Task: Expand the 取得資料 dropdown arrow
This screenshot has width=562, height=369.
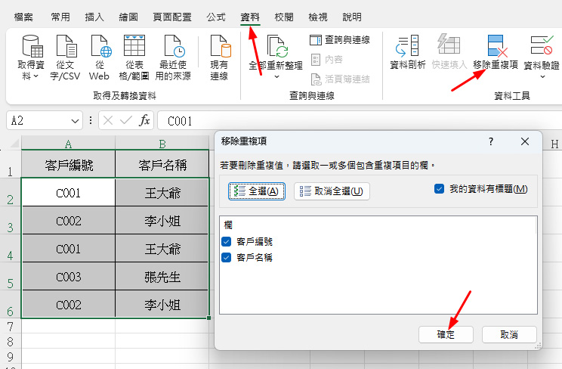Action: pos(36,76)
